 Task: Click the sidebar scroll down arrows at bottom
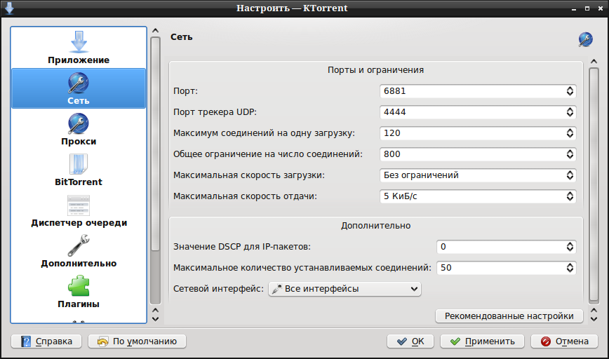pos(155,315)
